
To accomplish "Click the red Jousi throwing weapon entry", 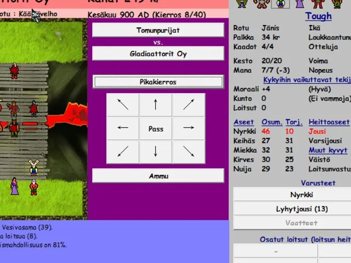I will click(x=317, y=131).
